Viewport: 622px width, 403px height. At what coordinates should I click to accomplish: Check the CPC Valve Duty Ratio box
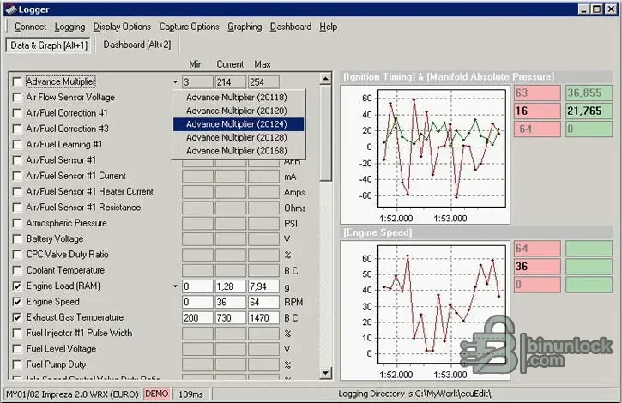[17, 255]
